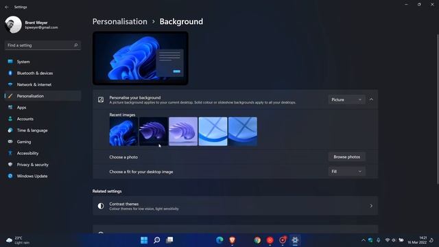Screen dimensions: 439x247
Task: Open Apps settings category
Action: 43,108
